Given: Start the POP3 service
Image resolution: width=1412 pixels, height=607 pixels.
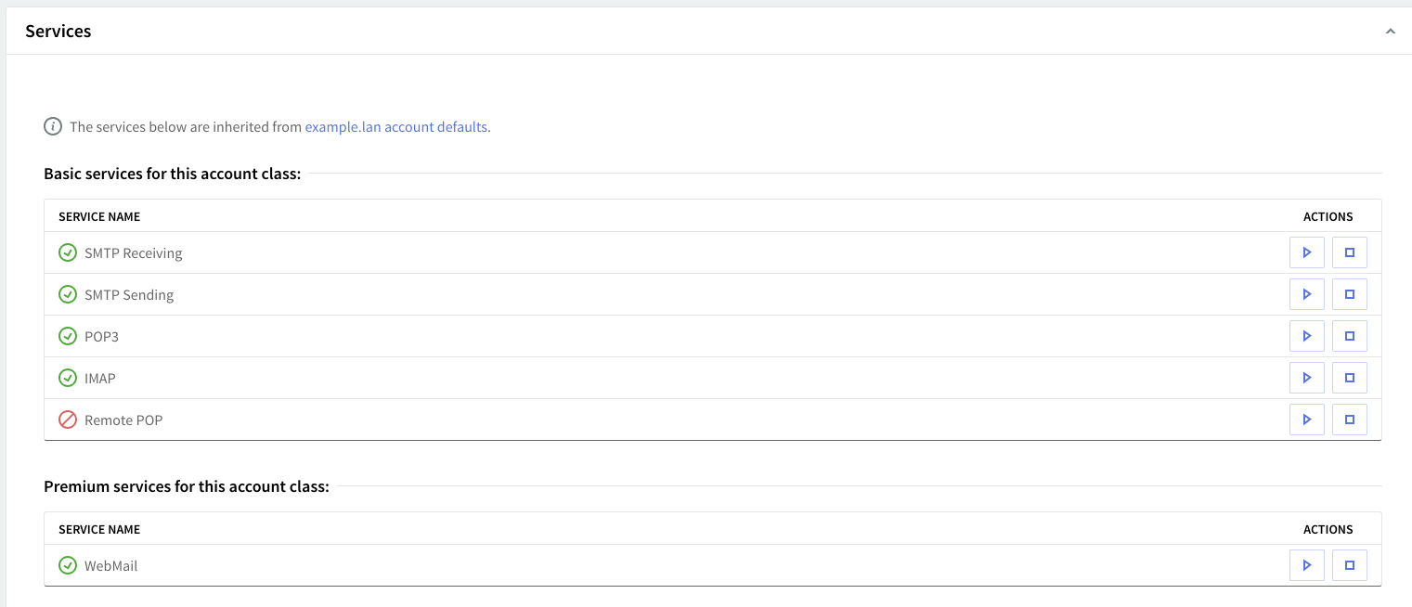Looking at the screenshot, I should tap(1306, 336).
